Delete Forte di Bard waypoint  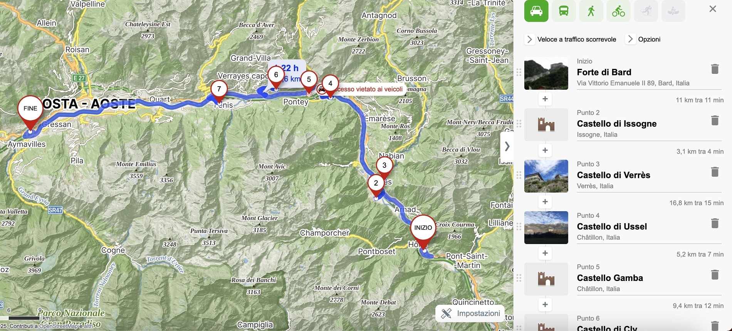coord(715,69)
